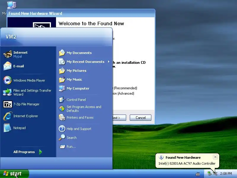Click the taskbar clock showing 2:08 PM

pyautogui.click(x=226, y=174)
